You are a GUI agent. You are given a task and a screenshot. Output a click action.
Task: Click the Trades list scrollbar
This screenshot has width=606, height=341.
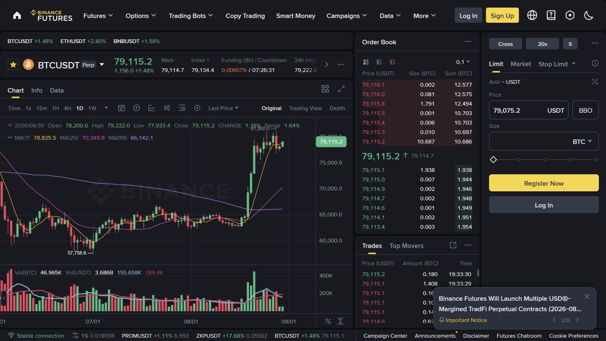[x=478, y=273]
